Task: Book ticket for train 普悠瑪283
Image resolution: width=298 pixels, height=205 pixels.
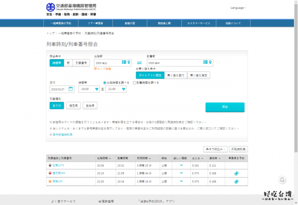Action: (236, 173)
